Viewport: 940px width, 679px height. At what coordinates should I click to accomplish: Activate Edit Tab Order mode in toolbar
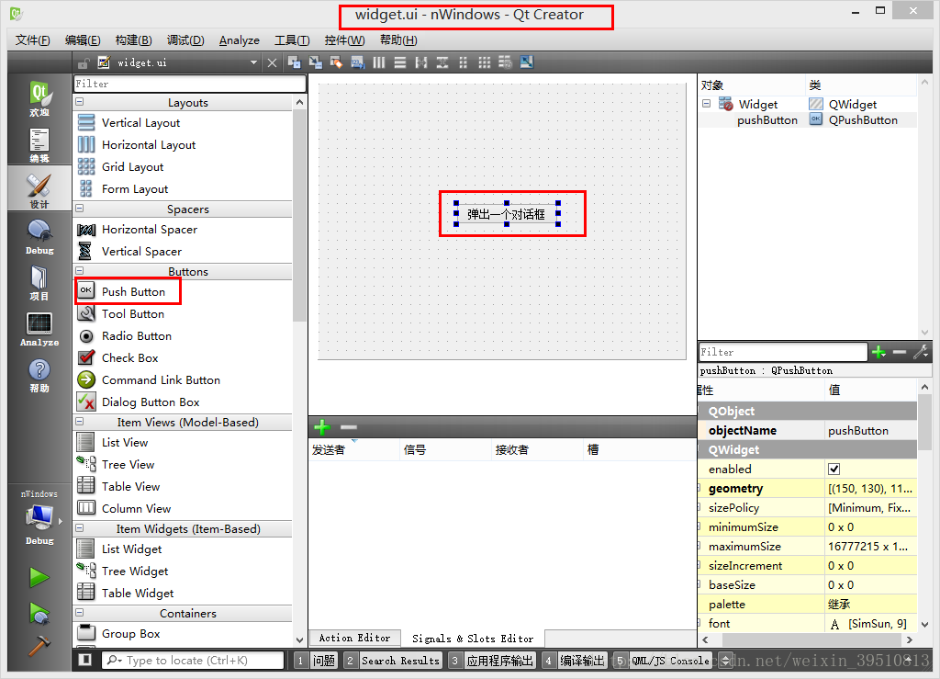pos(358,62)
